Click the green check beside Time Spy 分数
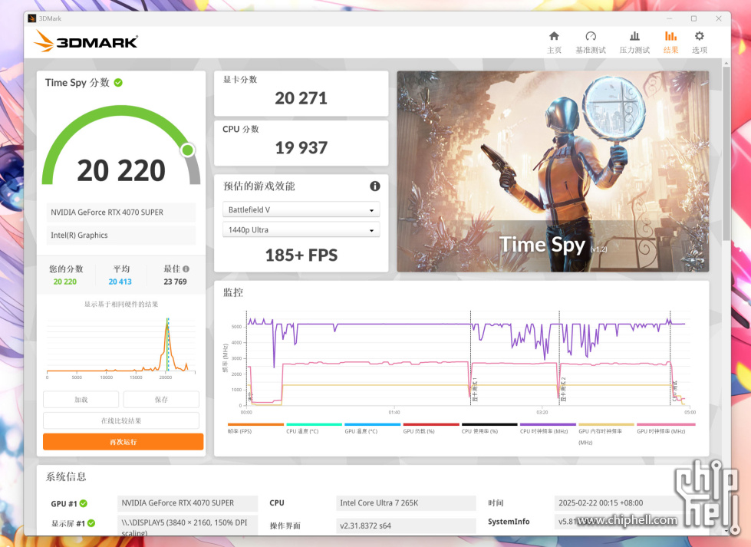 click(x=118, y=82)
